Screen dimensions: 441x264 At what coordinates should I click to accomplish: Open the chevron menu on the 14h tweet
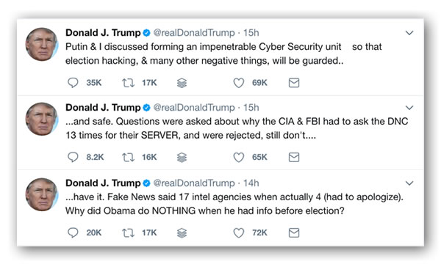tap(409, 183)
